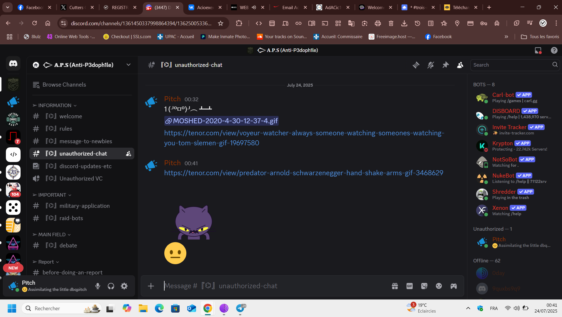
Task: Open the GIF picker
Action: 409,286
